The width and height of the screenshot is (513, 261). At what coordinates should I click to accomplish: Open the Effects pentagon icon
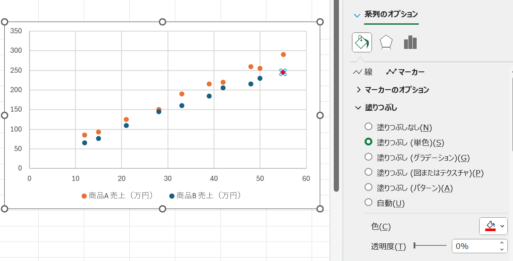pyautogui.click(x=385, y=42)
